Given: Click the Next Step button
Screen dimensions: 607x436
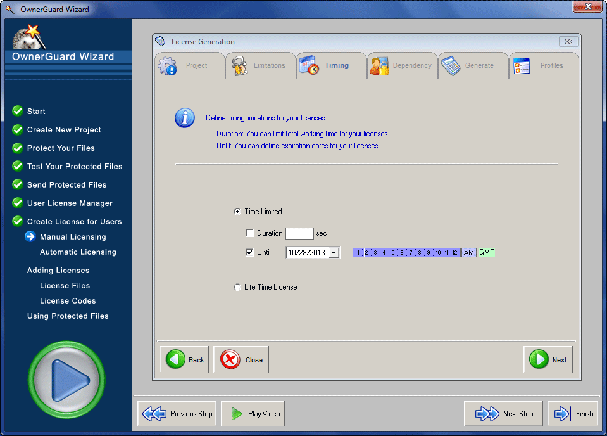Looking at the screenshot, I should point(503,413).
